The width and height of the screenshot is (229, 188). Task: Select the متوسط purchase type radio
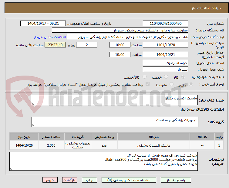[x=171, y=84]
